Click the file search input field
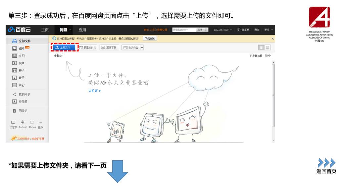Viewport: 339px width, 191px height. [184, 30]
